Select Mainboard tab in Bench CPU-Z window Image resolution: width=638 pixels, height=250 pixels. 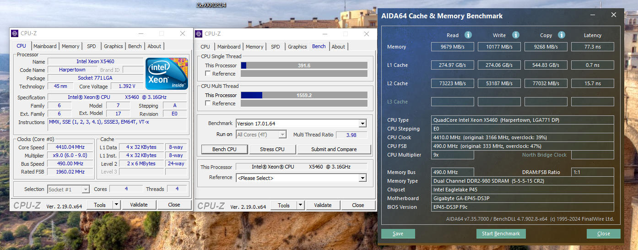point(229,47)
